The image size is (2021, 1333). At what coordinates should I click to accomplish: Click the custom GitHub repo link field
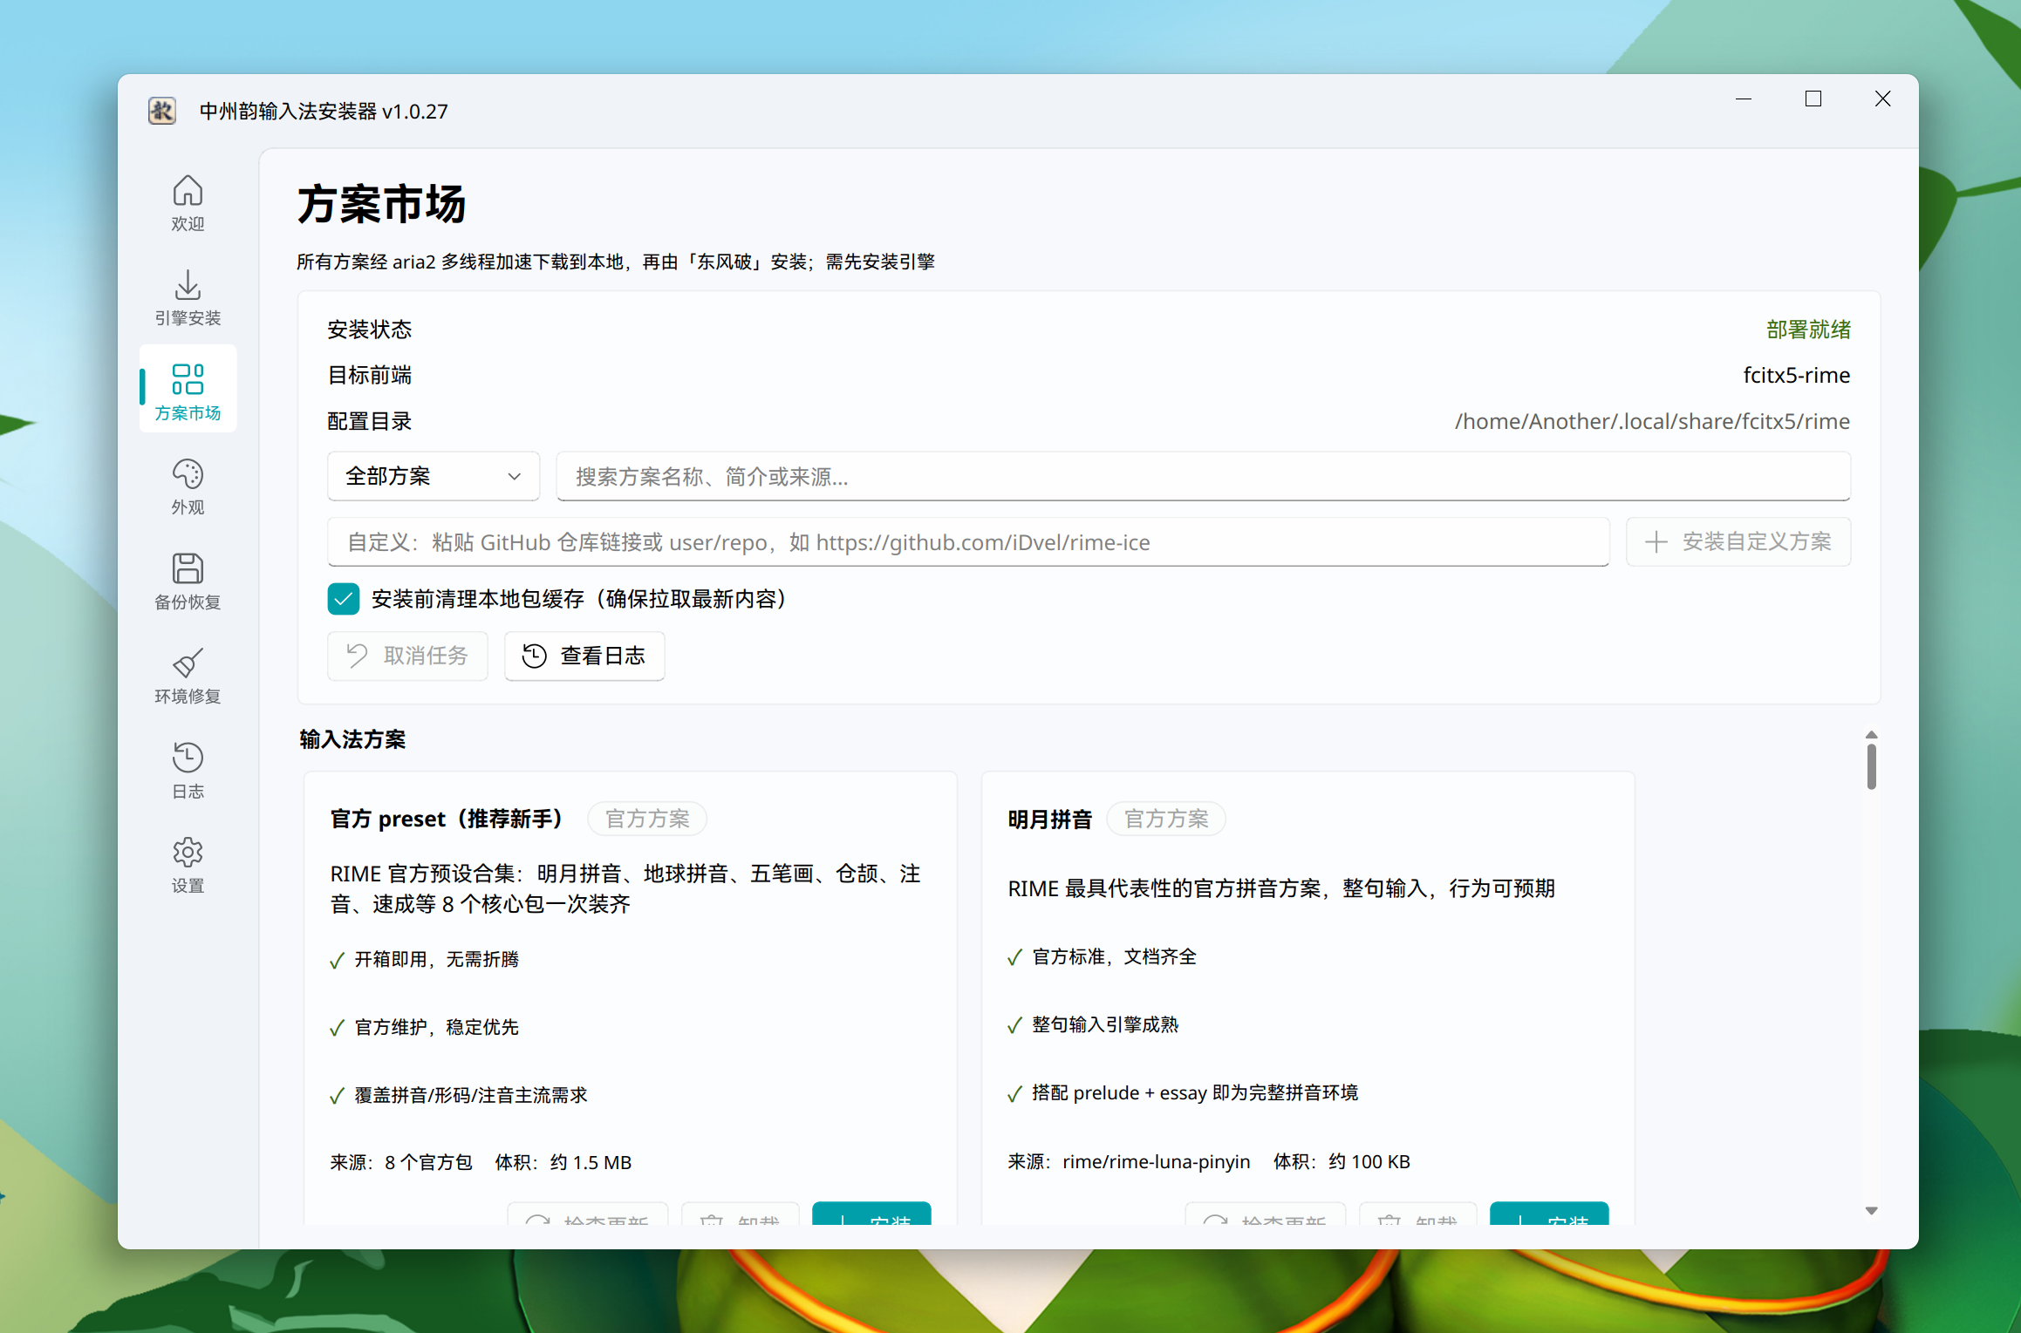point(968,542)
